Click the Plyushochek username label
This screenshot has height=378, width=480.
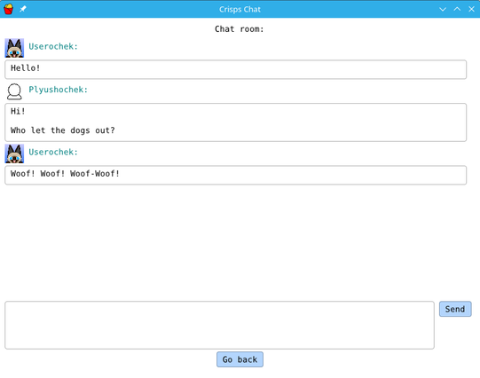[59, 90]
